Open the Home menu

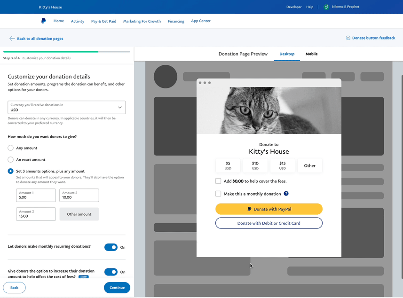(x=59, y=21)
